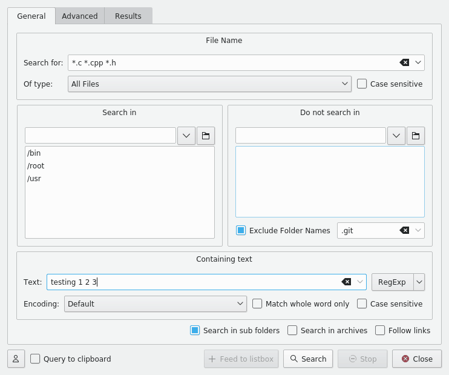The height and width of the screenshot is (375, 449).
Task: Browse folder for 'Do not search in'
Action: (x=416, y=136)
